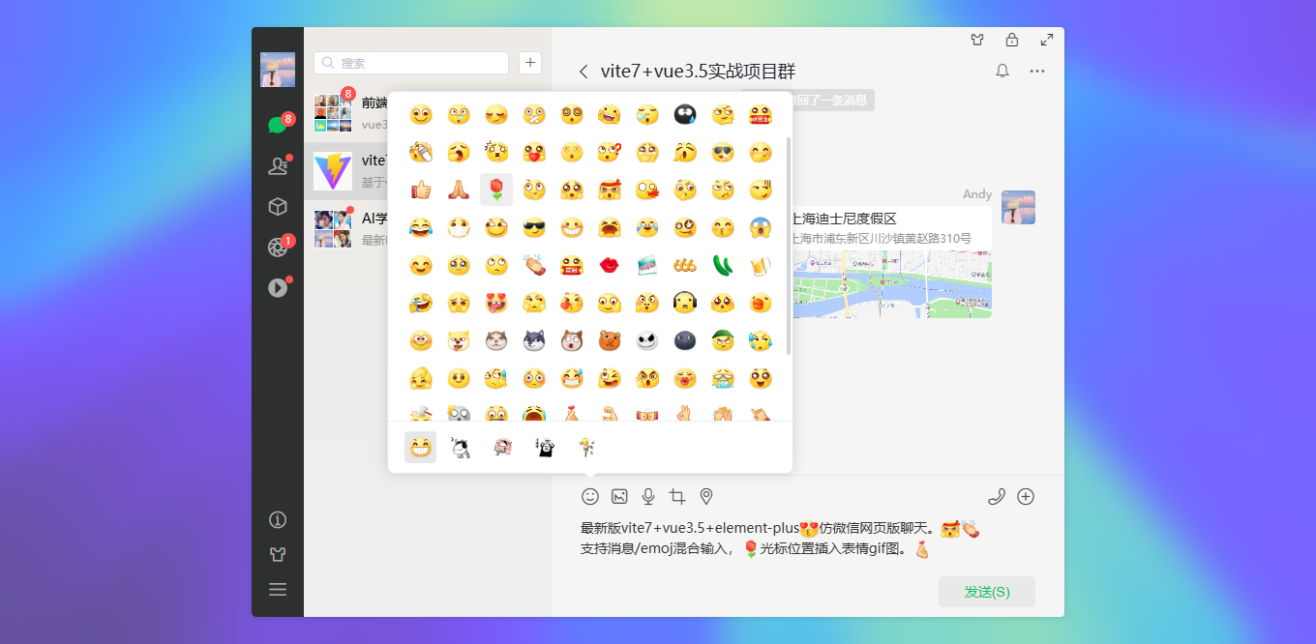The image size is (1316, 644).
Task: Click the 发送(S) send button
Action: [x=986, y=591]
